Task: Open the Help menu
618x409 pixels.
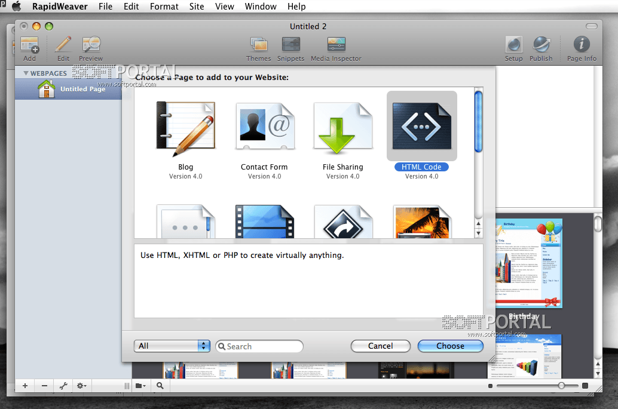Action: click(x=296, y=7)
